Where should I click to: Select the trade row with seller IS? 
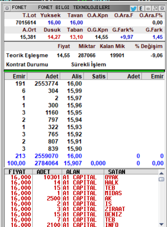(81, 204)
